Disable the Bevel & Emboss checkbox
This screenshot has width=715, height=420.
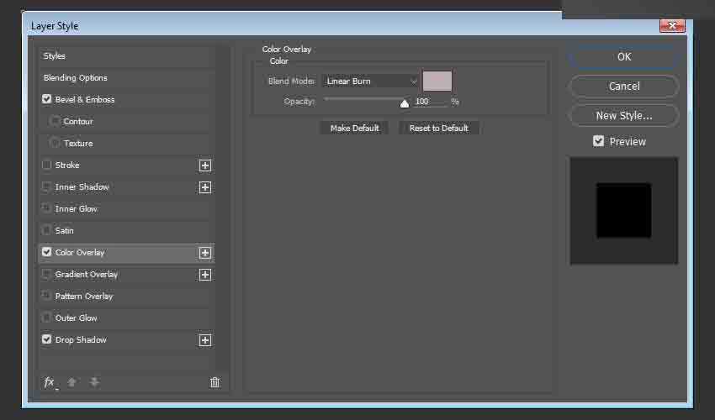47,99
